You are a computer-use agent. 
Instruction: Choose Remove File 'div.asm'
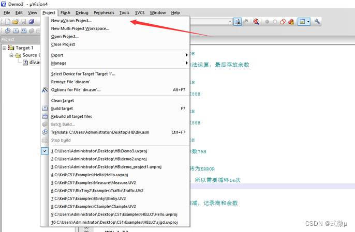[115, 82]
